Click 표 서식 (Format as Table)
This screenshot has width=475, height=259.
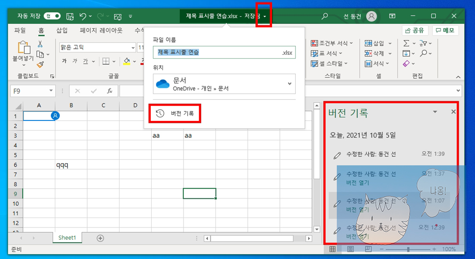point(326,54)
